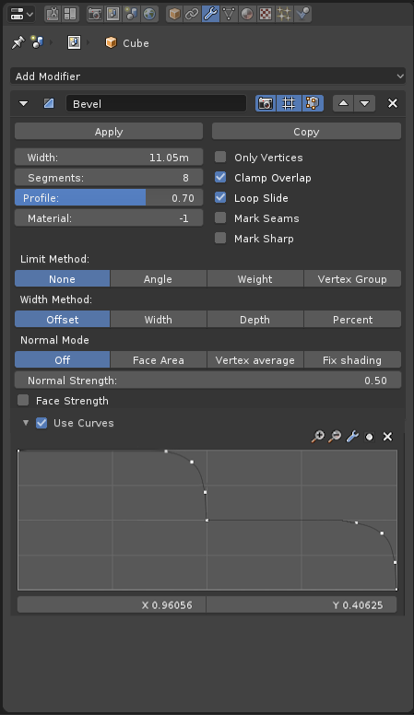Toggle Bevel modifier viewport display

coord(289,103)
